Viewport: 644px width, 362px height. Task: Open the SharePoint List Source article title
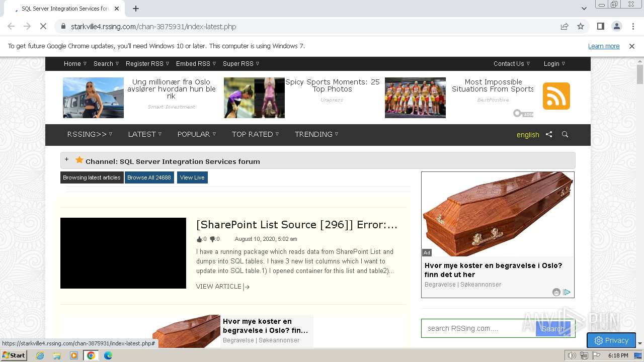tap(297, 225)
